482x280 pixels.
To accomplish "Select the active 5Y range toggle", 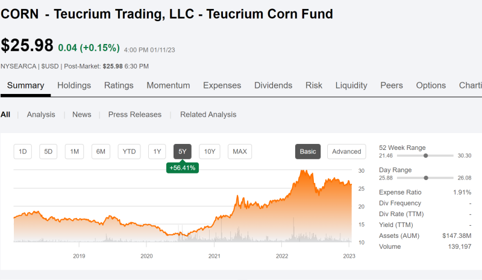I will 183,152.
